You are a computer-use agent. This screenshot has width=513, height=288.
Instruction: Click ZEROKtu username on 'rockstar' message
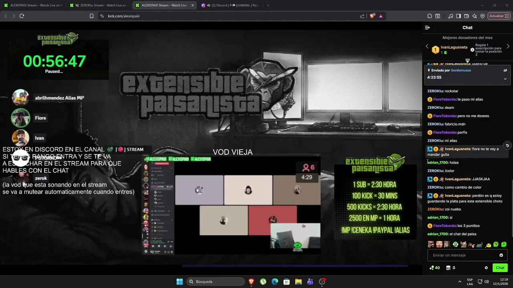[435, 91]
